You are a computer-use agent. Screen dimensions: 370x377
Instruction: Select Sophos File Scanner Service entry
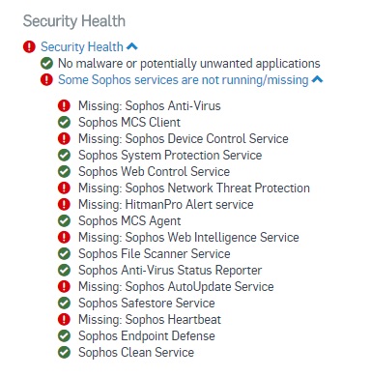coord(155,253)
